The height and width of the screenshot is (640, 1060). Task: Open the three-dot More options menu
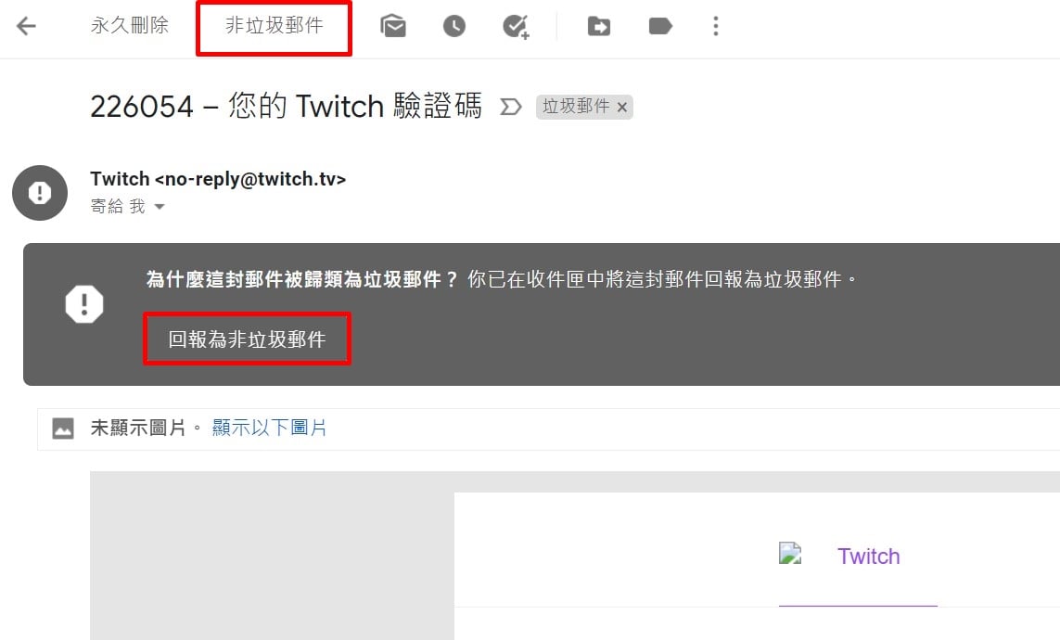pyautogui.click(x=716, y=26)
